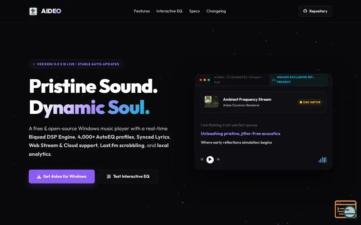Click the green window dot in player mockup

pos(208,80)
